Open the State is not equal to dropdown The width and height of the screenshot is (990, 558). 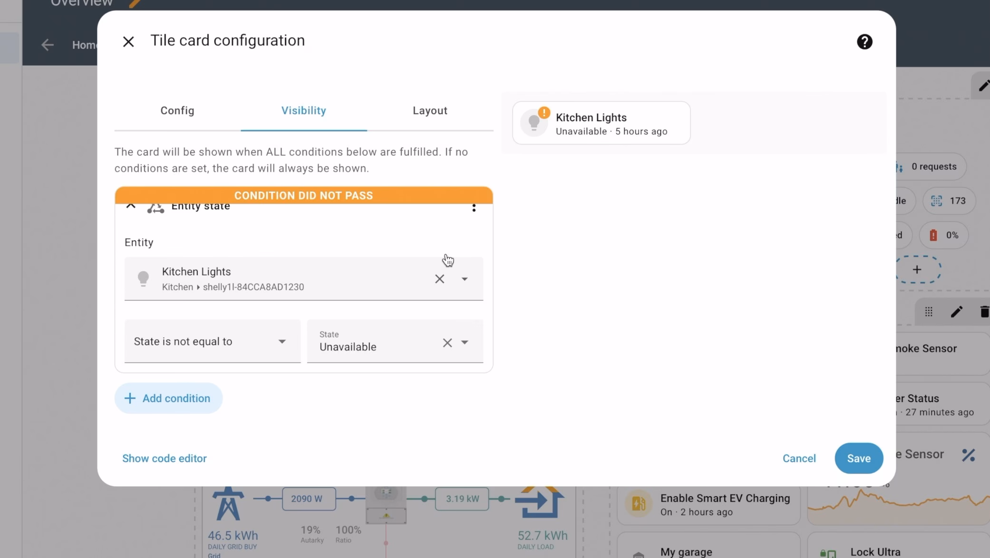tap(212, 341)
